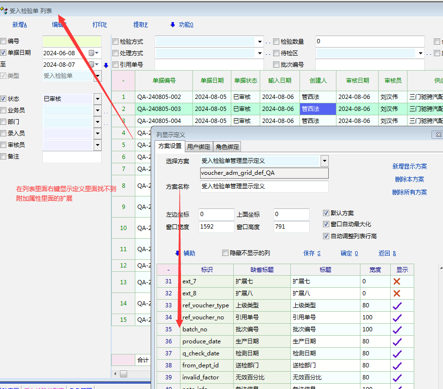This screenshot has height=389, width=443.
Task: Enable the 隐藏不显示的列 checkbox
Action: 226,253
